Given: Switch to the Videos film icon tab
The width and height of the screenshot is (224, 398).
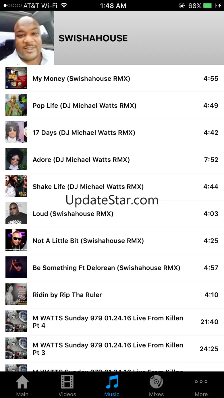Looking at the screenshot, I should pos(67,385).
